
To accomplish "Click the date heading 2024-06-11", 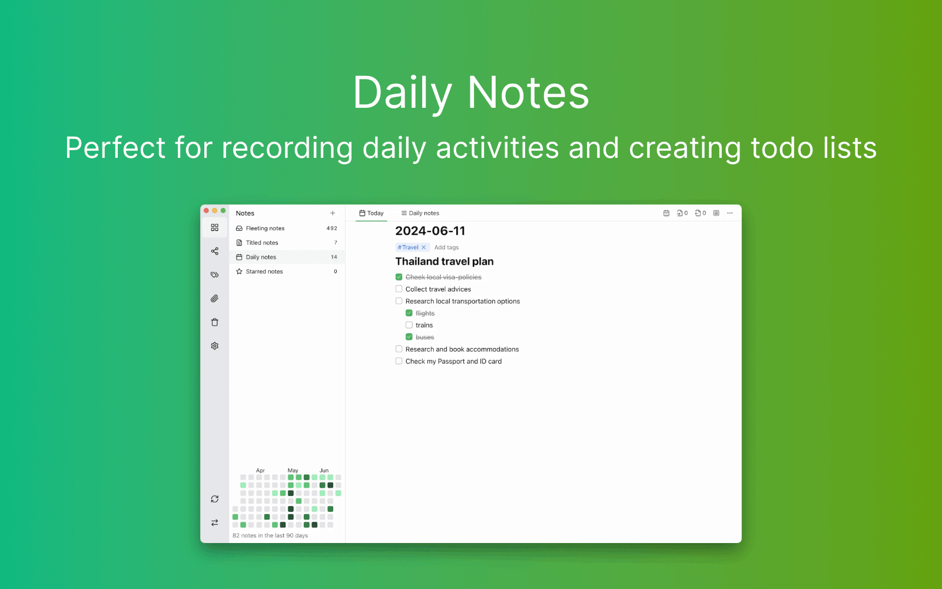I will tap(430, 231).
